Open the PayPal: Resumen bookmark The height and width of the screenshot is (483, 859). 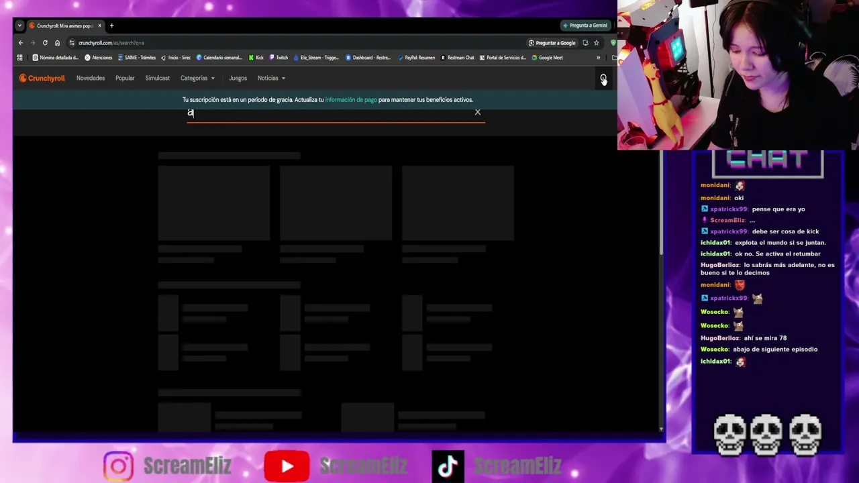point(416,58)
